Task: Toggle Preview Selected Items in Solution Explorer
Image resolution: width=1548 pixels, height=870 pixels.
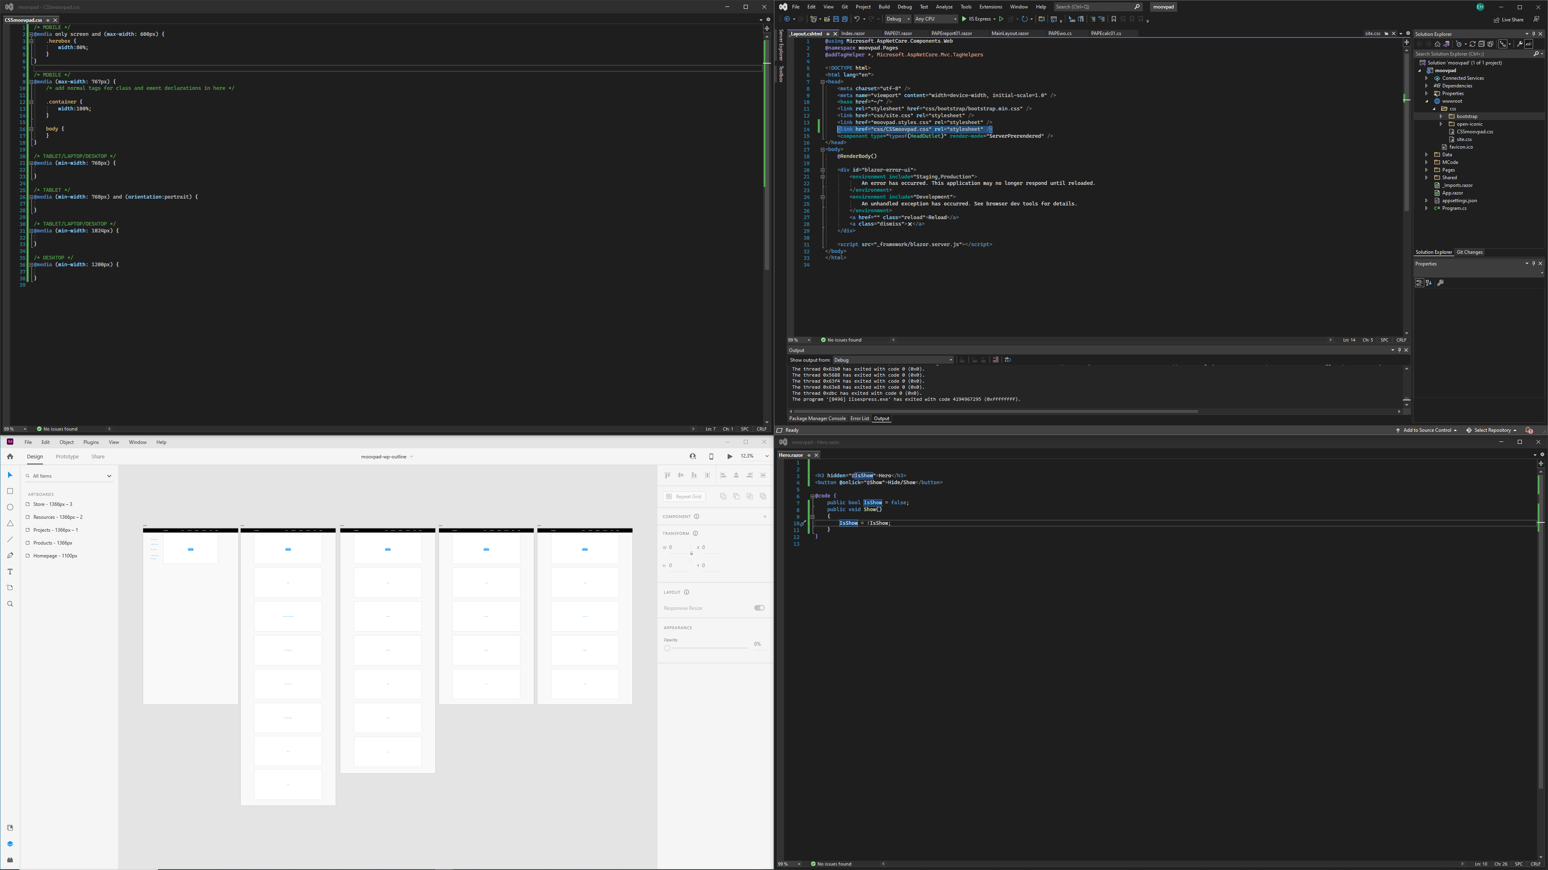Action: [x=1528, y=44]
